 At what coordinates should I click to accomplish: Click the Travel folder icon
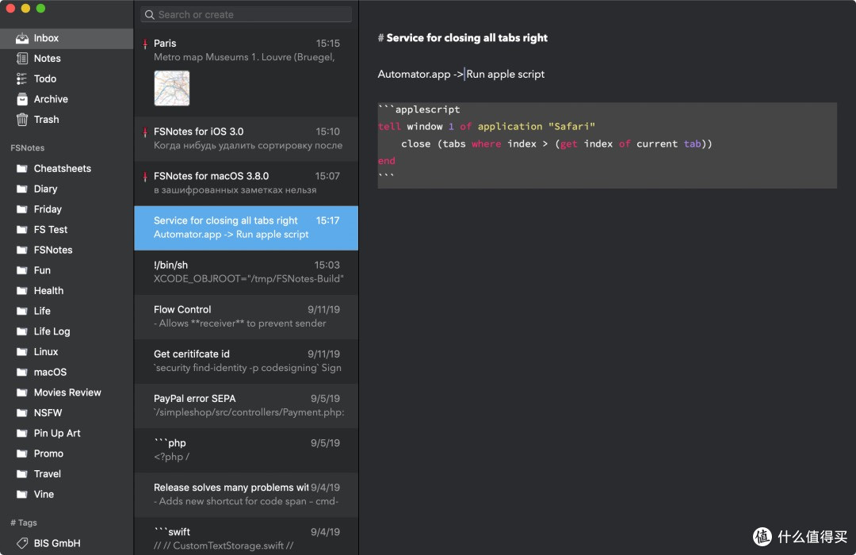(22, 473)
